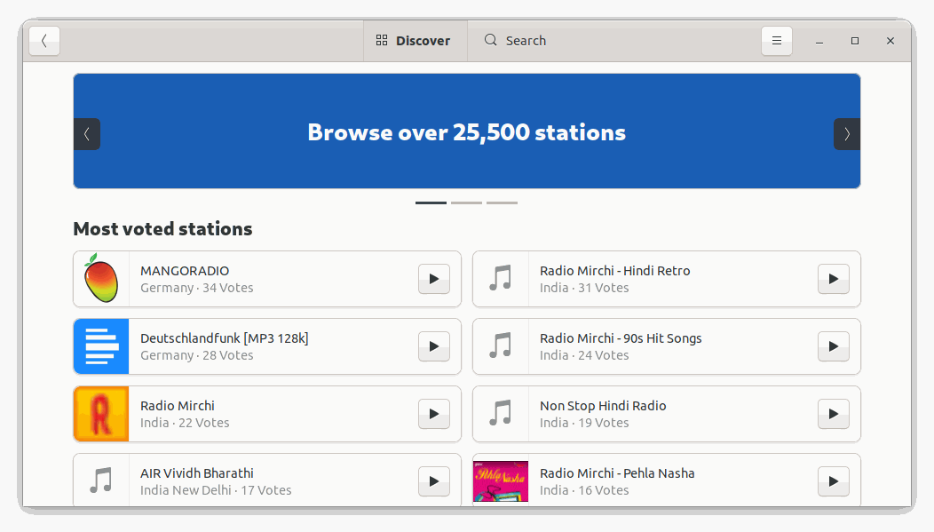Click the 'Germany · 34 Votes' text
The height and width of the screenshot is (532, 934).
click(196, 288)
